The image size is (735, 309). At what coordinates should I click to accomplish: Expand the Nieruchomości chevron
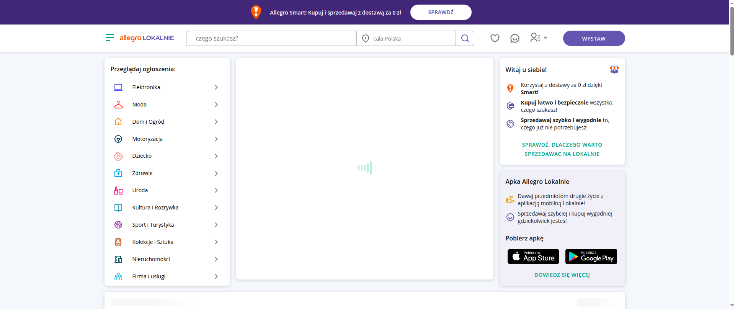pos(216,259)
